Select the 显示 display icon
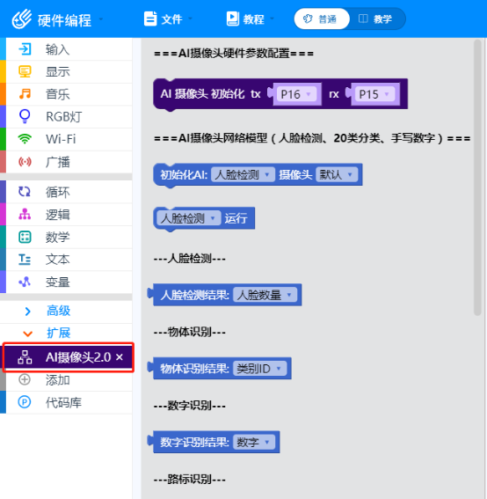This screenshot has width=487, height=499. tap(25, 71)
